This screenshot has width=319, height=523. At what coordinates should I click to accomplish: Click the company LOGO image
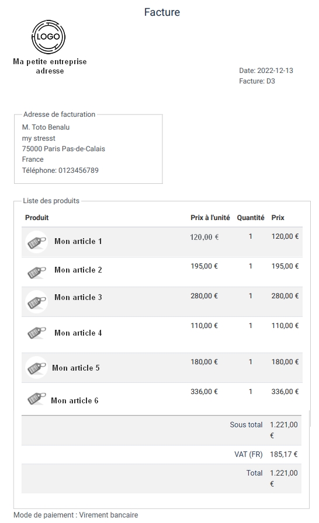[48, 37]
